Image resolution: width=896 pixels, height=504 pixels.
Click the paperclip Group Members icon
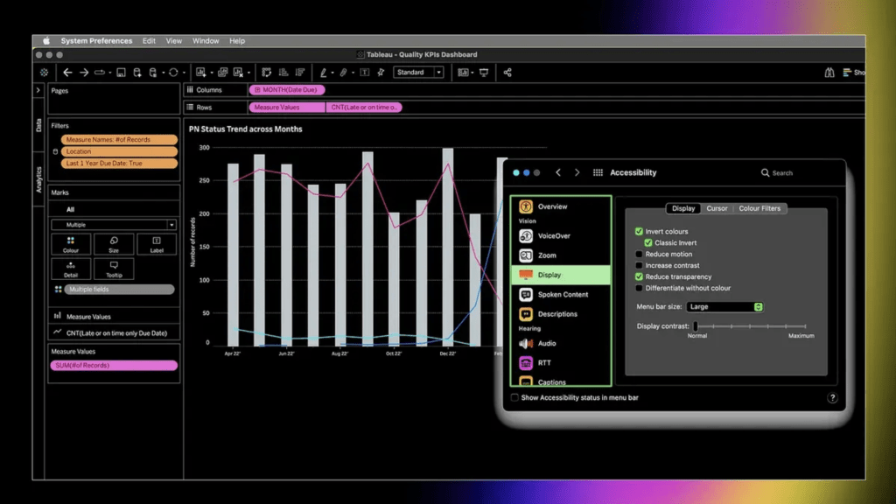[343, 73]
